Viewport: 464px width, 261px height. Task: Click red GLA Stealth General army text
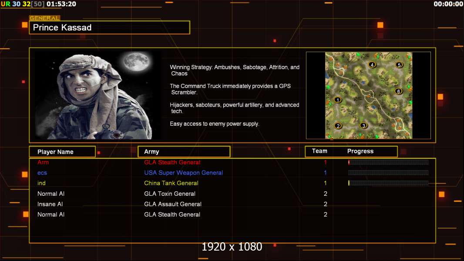[x=172, y=162]
